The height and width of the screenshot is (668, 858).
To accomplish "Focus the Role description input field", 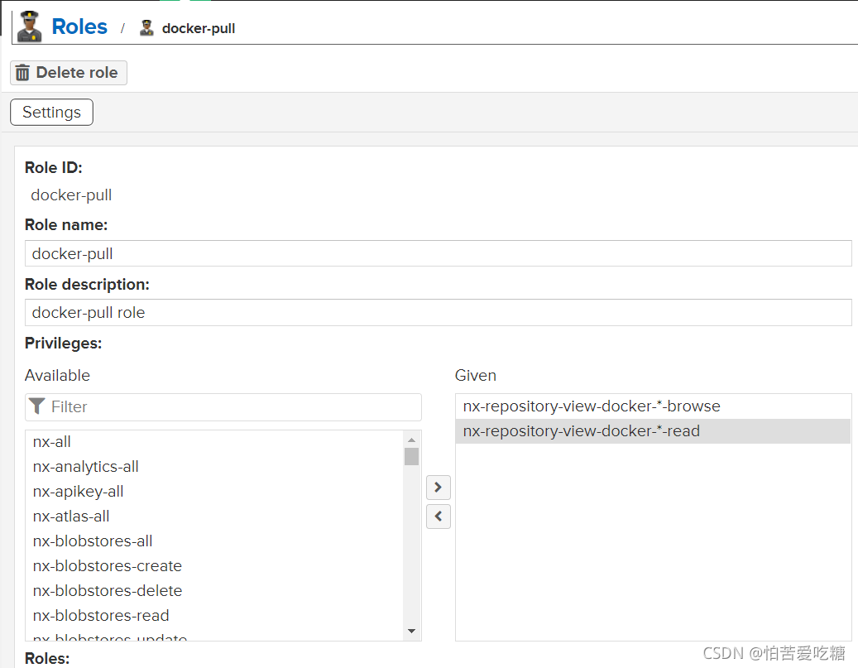I will point(439,313).
